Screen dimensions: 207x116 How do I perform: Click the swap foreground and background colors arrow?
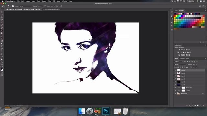tap(3, 67)
